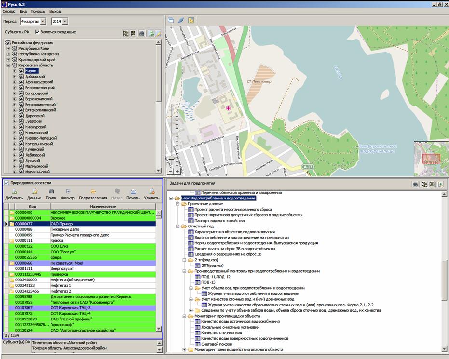Open the Фильтр tool
Screen dimensions: 449x359
(68, 191)
